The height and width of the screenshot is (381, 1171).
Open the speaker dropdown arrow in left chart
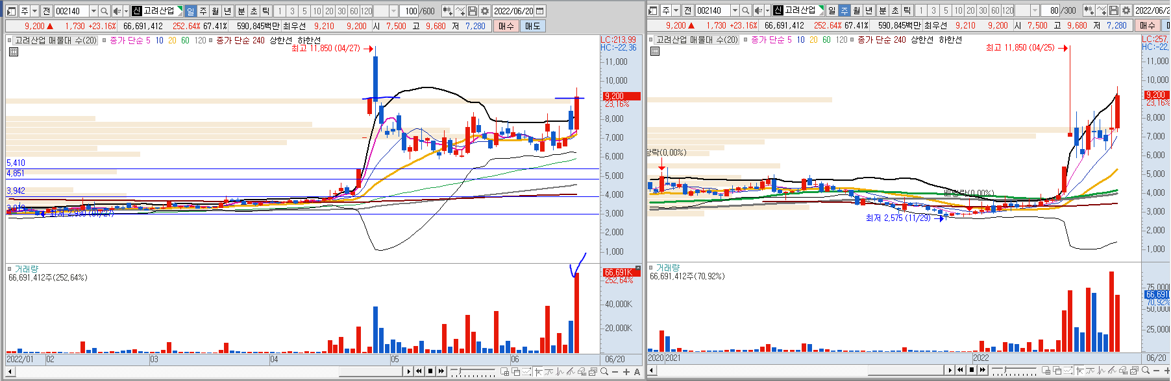pos(126,11)
